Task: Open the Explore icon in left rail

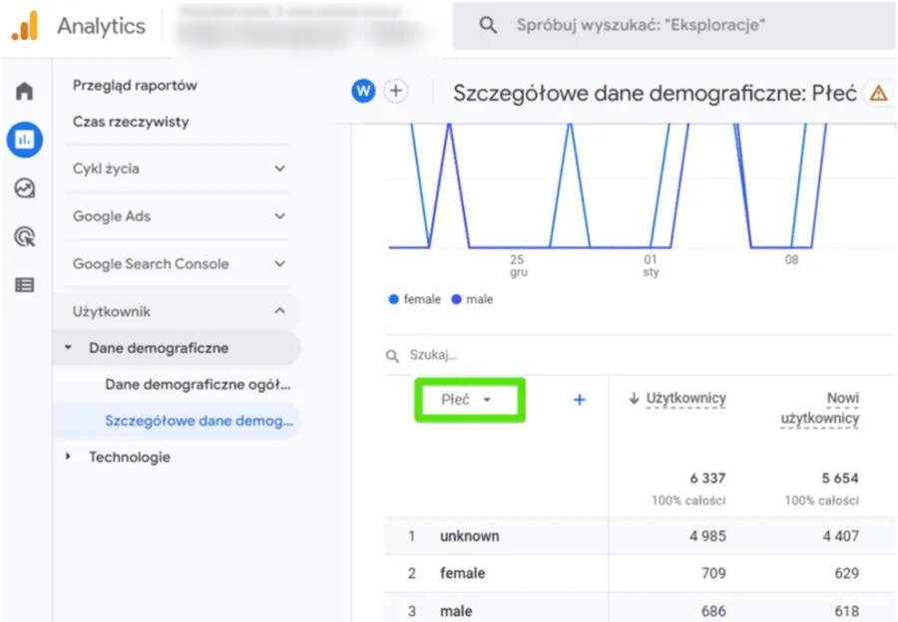Action: click(25, 188)
